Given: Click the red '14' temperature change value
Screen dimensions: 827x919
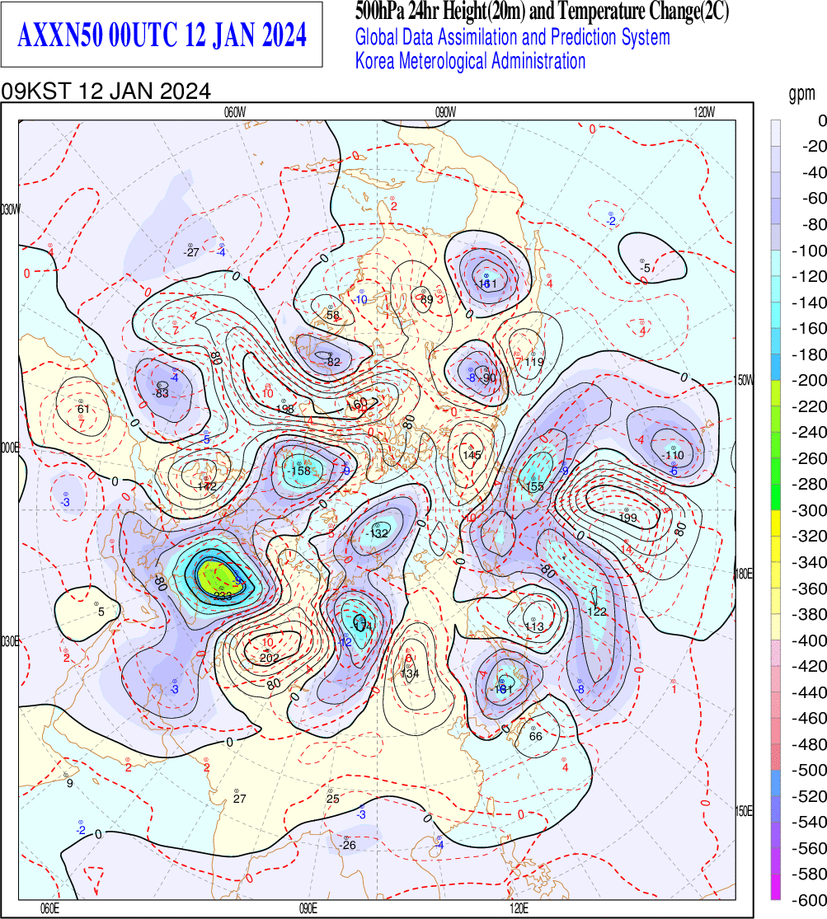Looking at the screenshot, I should (x=627, y=549).
